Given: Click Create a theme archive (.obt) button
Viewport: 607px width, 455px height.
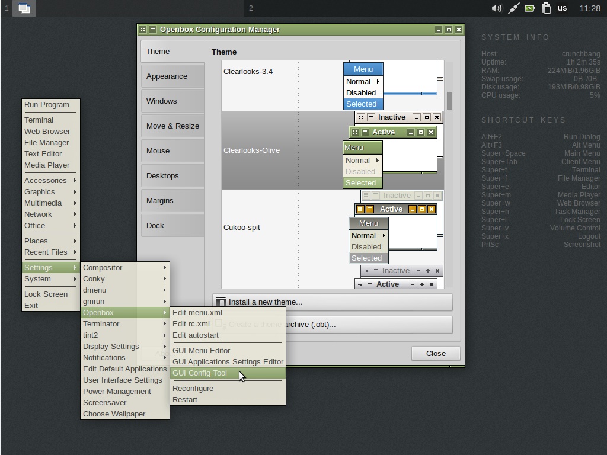Looking at the screenshot, I should pyautogui.click(x=333, y=324).
